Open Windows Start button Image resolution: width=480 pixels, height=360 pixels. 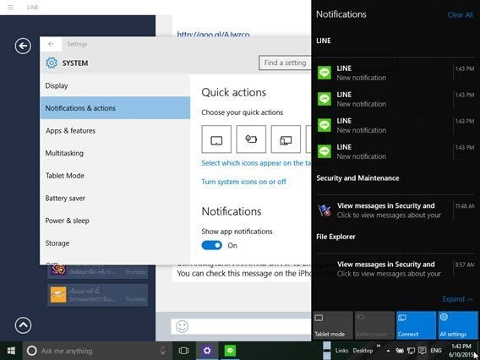click(x=11, y=351)
